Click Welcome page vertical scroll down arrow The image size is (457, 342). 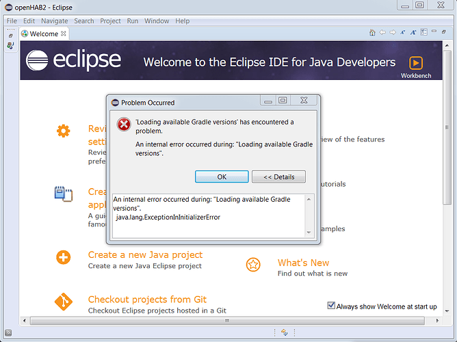click(x=447, y=311)
